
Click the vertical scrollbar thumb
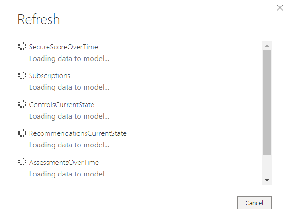267,102
